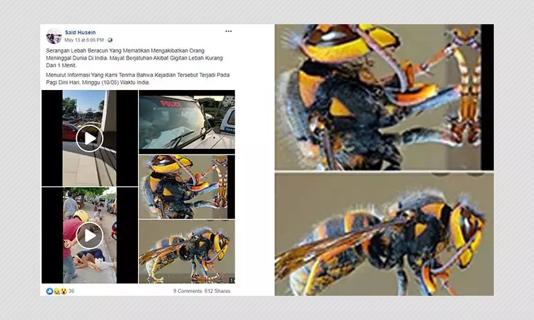
Task: Click the sad face reaction icon
Action: [x=57, y=291]
